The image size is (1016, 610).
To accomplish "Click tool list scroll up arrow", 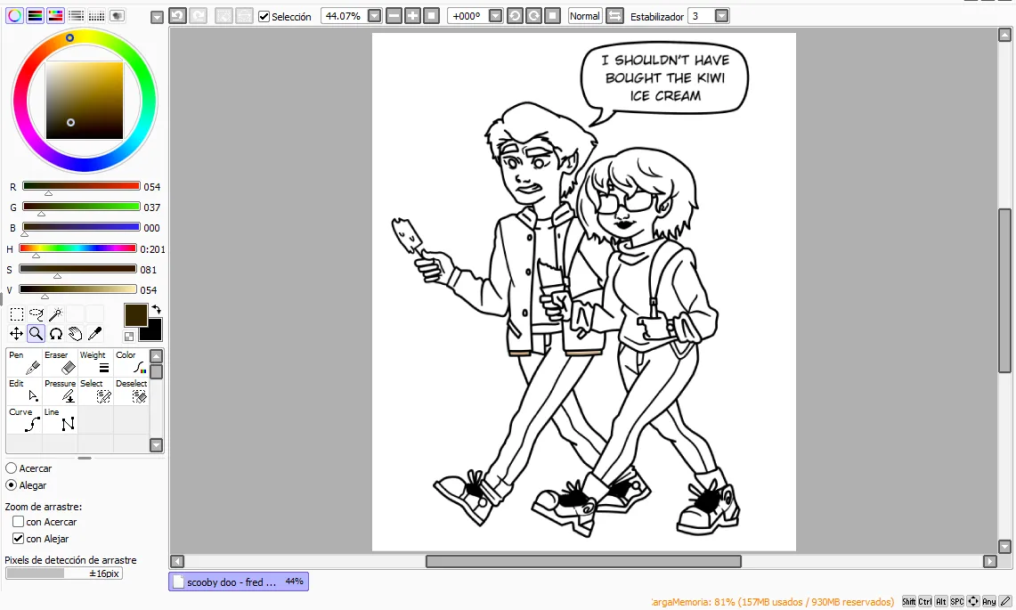I will click(156, 356).
